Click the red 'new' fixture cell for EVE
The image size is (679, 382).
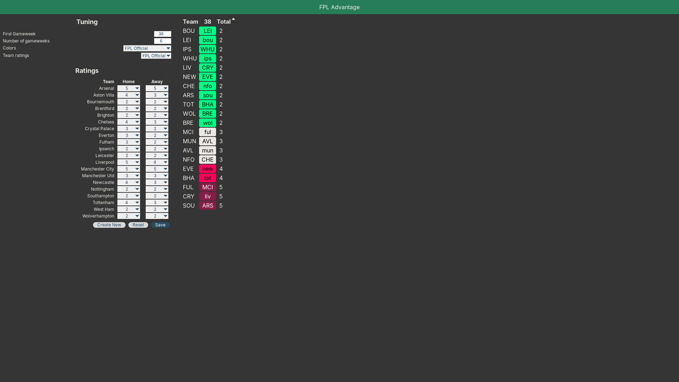point(208,169)
